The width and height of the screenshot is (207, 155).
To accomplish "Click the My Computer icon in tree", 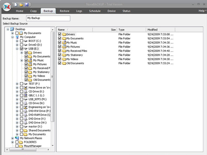I will [x=17, y=37].
